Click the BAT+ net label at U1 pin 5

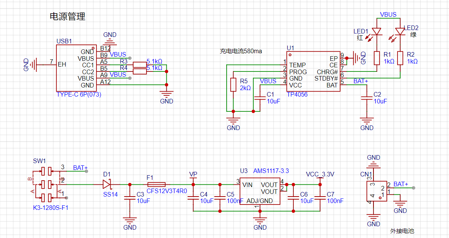tap(360, 81)
